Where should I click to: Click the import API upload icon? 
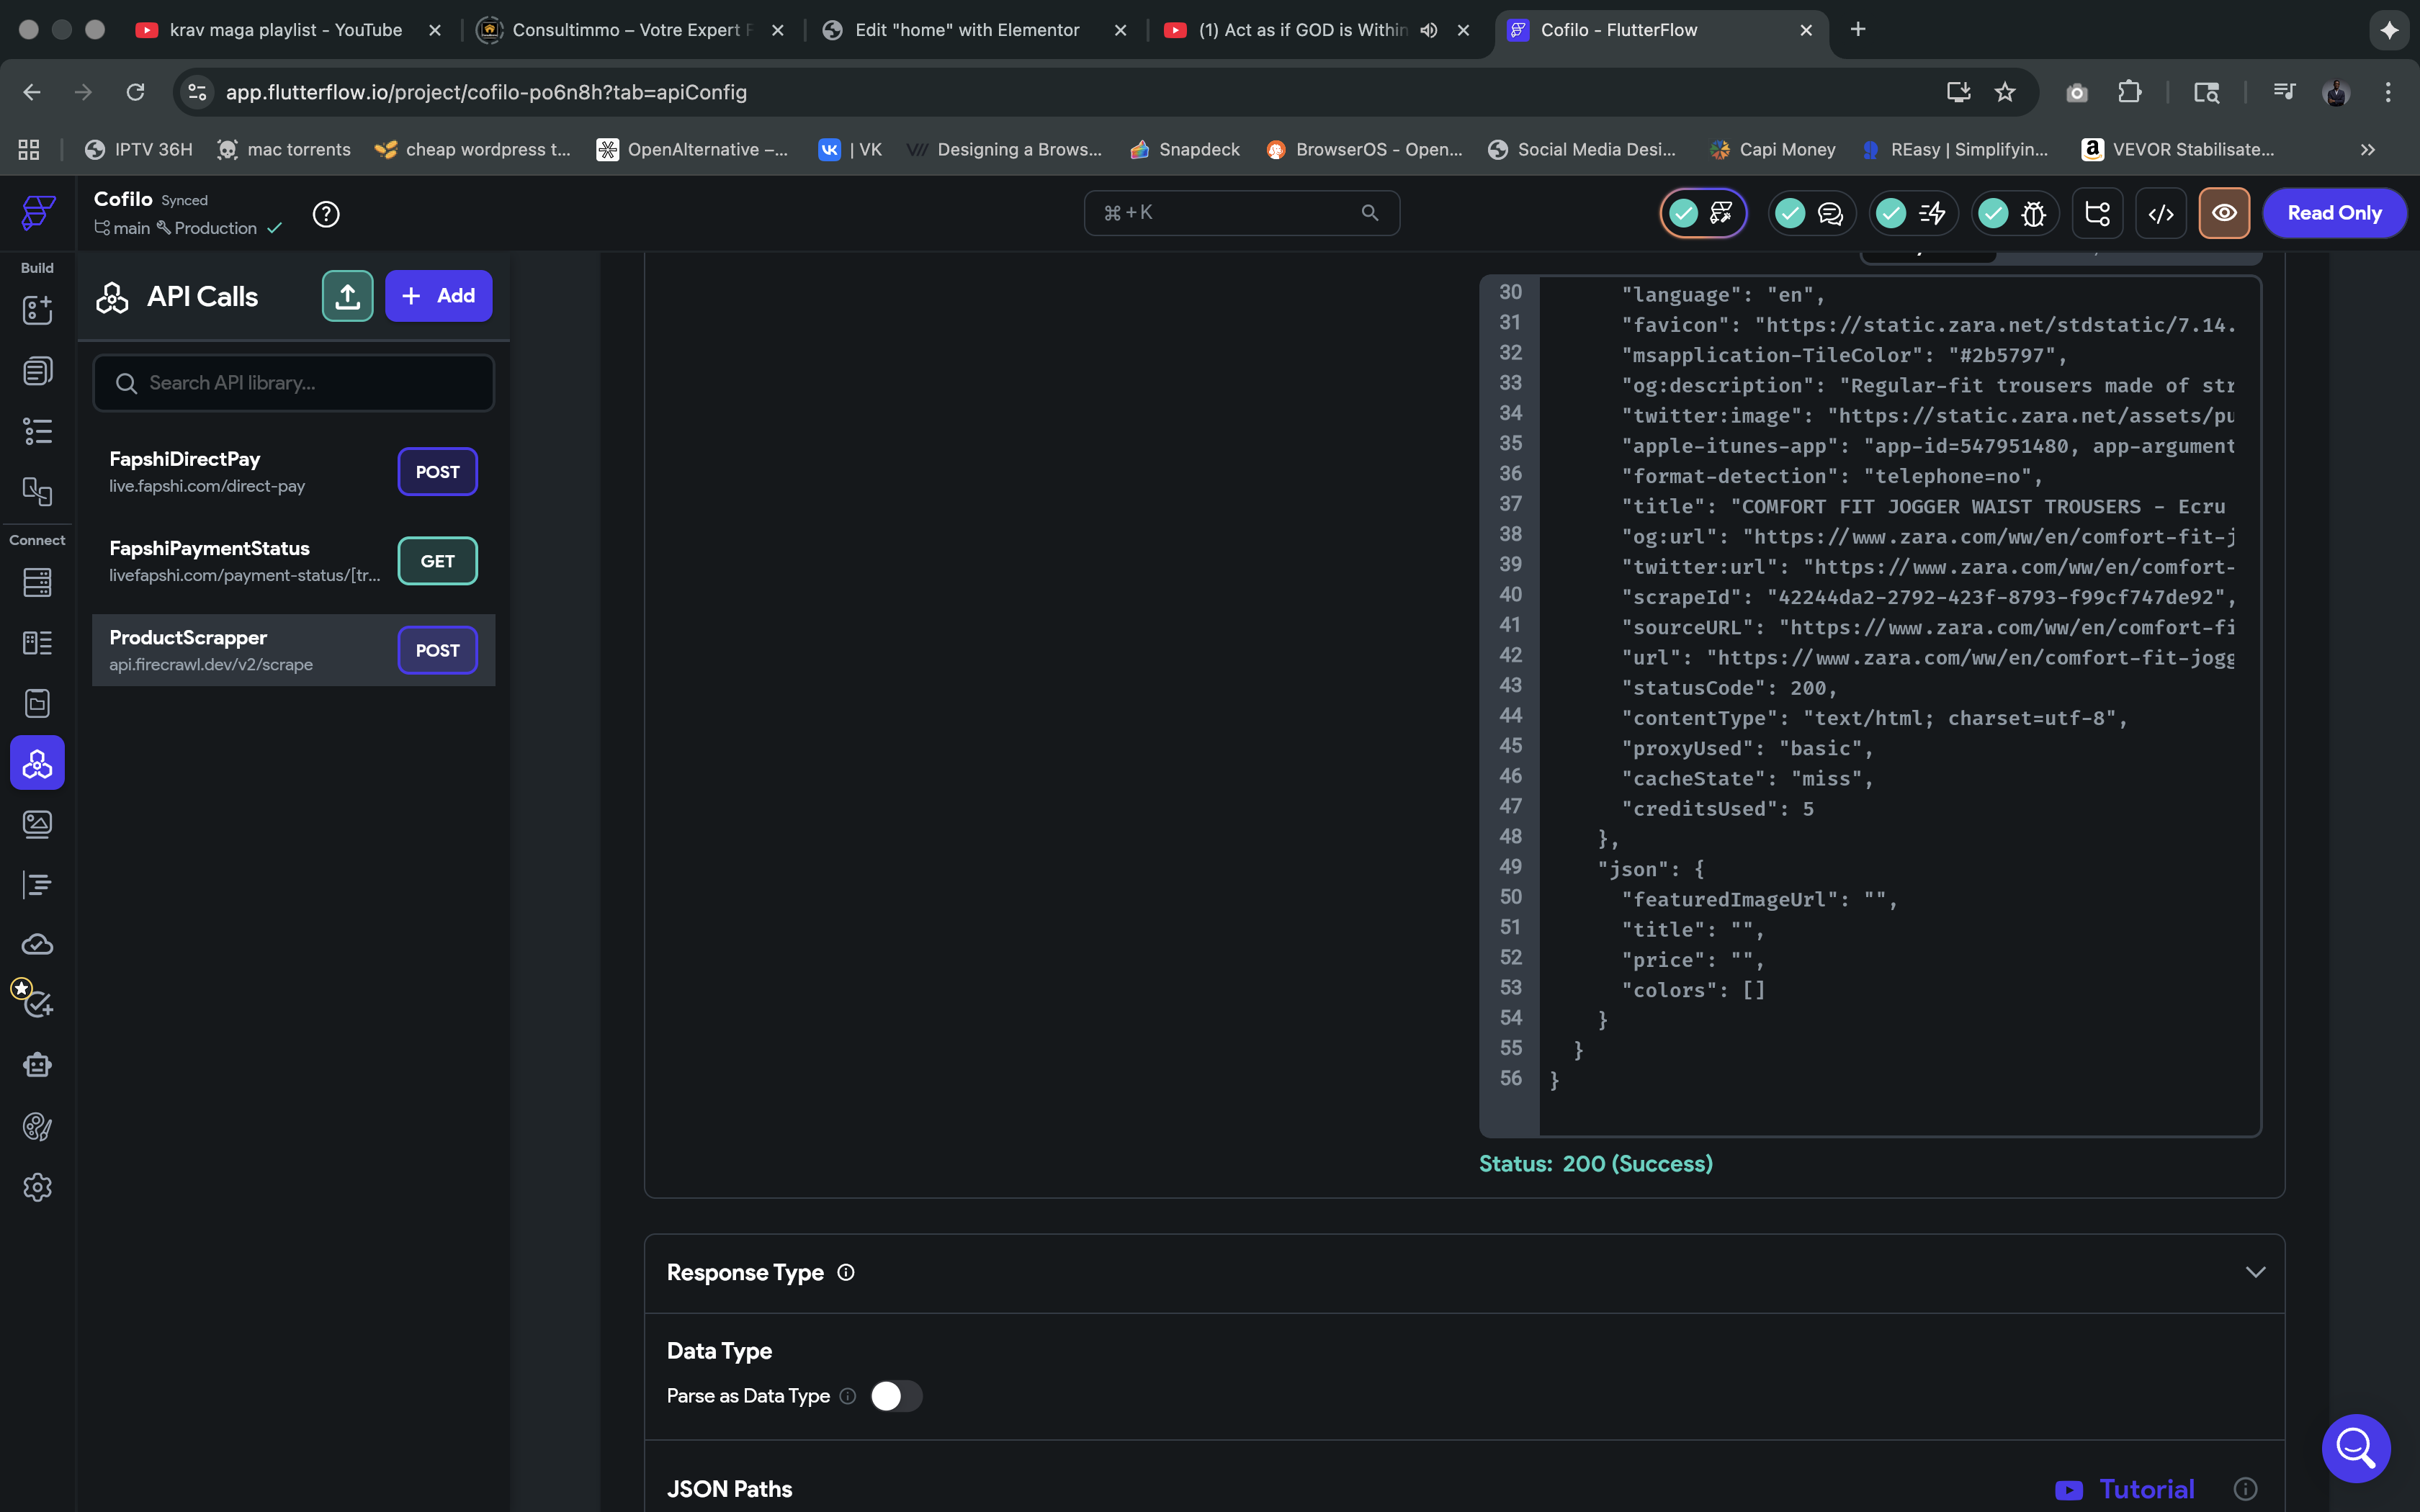pos(347,296)
